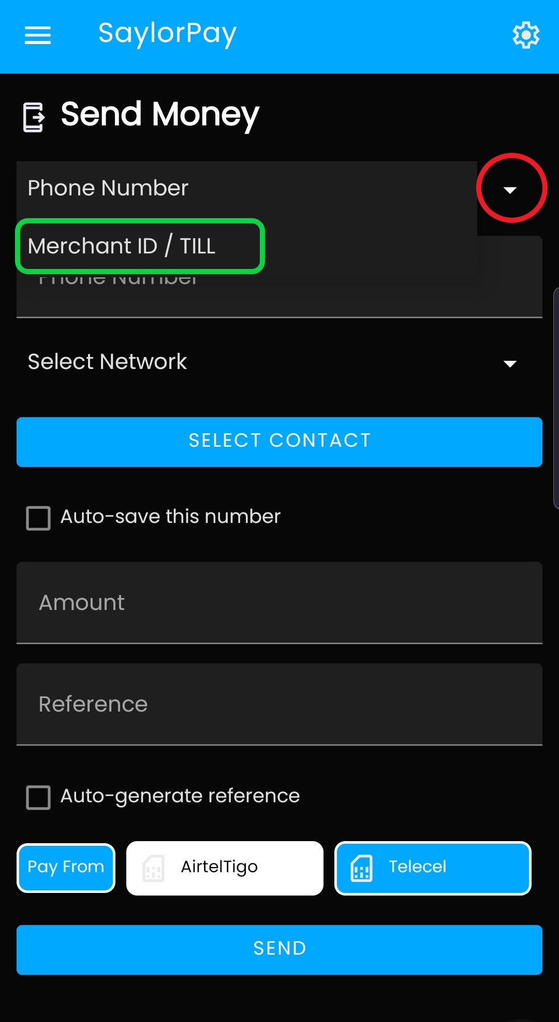This screenshot has width=559, height=1022.
Task: Focus the Reference input field
Action: [x=279, y=704]
